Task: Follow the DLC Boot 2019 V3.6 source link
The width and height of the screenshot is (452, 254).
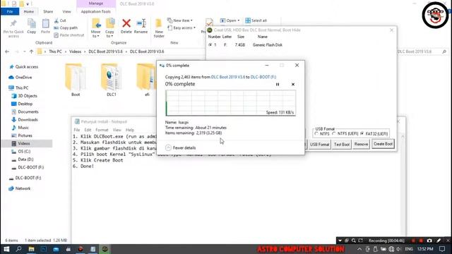Action: pos(228,77)
